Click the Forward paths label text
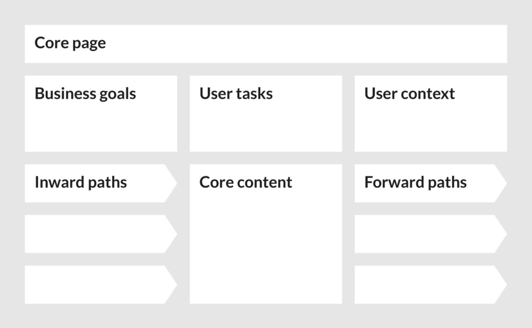Viewport: 532px width, 328px height. tap(415, 183)
